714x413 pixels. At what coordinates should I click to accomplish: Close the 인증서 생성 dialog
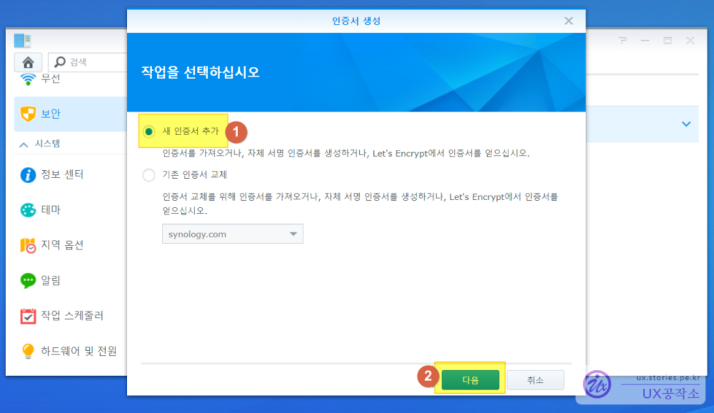pos(569,21)
